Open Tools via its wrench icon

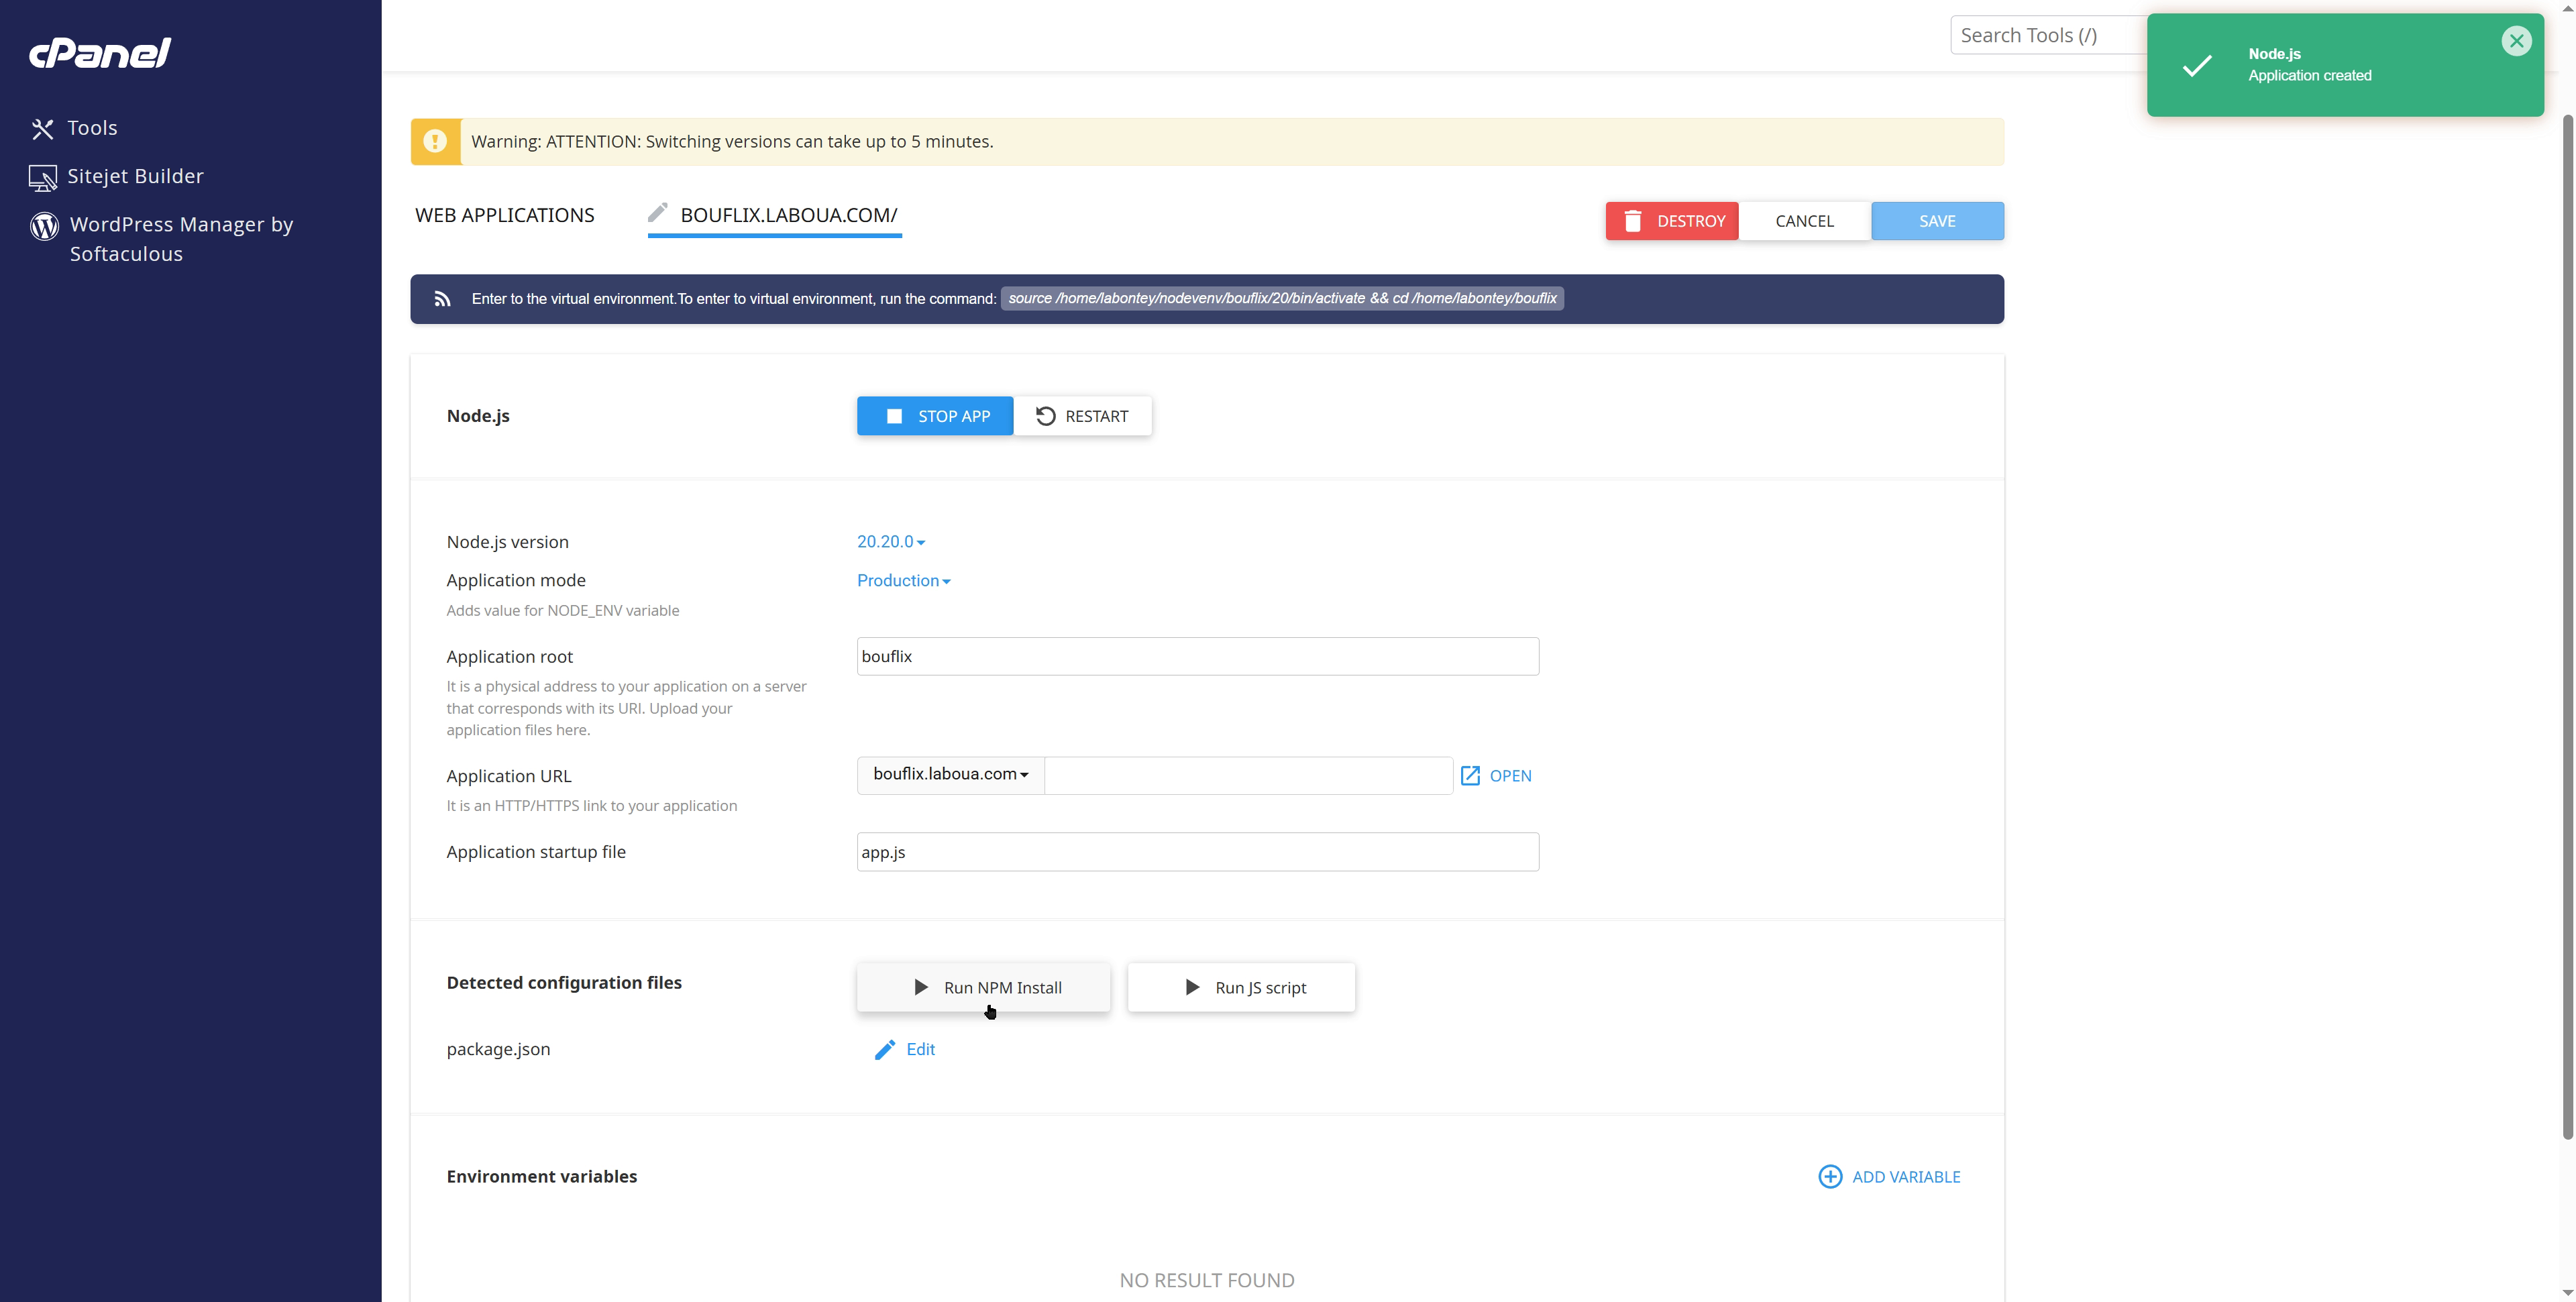(x=42, y=129)
